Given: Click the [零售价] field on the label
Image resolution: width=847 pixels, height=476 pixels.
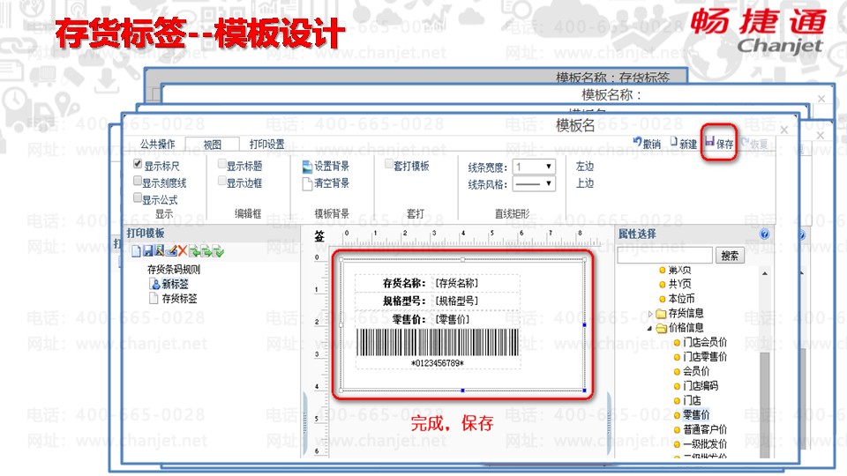Looking at the screenshot, I should 453,319.
